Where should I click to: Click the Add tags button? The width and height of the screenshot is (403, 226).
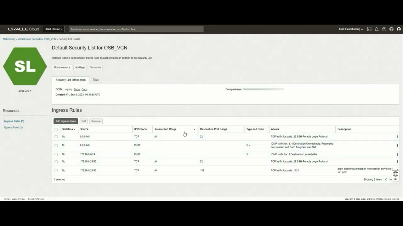tap(80, 67)
